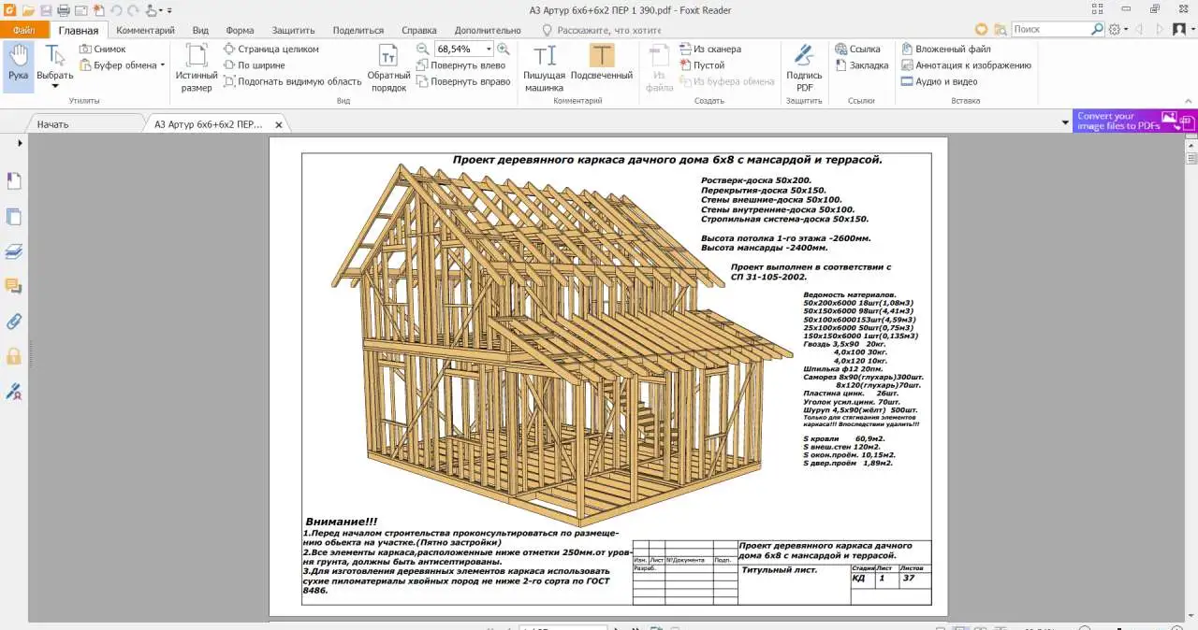Redo with the quick access redo arrow
This screenshot has height=630, width=1198.
click(134, 9)
